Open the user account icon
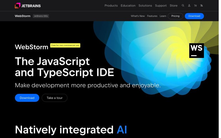221x138 pixels. (189, 6)
